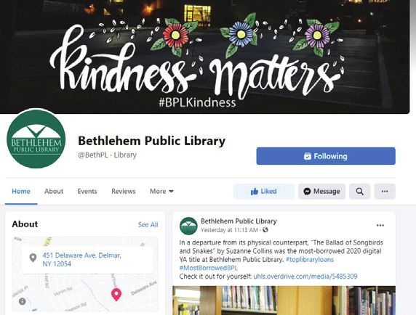Click the post author's small avatar
Viewport: 416px width, 315px height.
pyautogui.click(x=188, y=226)
